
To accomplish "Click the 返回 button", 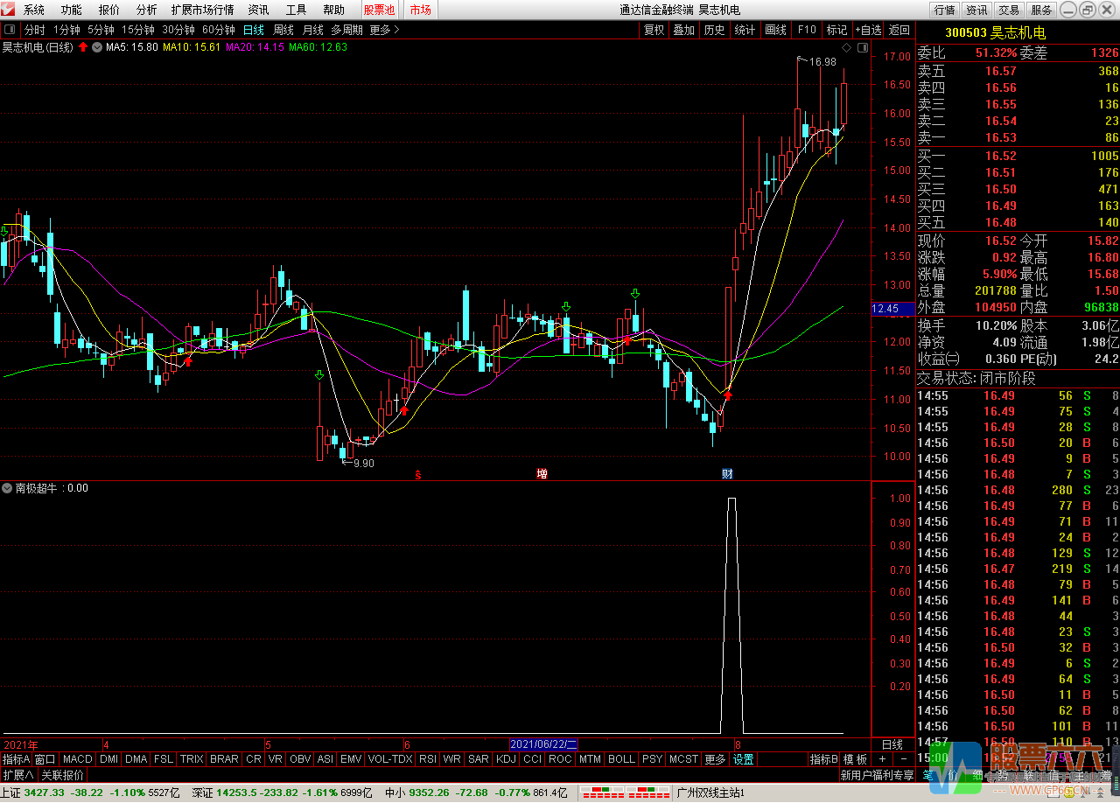I will pos(899,30).
